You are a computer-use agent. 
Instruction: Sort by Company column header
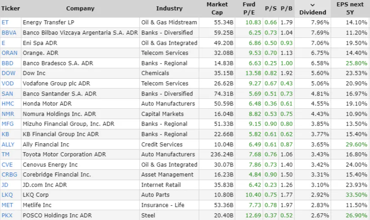click(80, 9)
